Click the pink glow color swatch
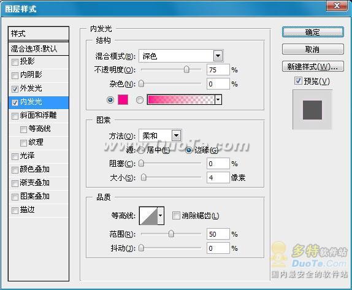The height and width of the screenshot is (290, 352). [x=123, y=100]
